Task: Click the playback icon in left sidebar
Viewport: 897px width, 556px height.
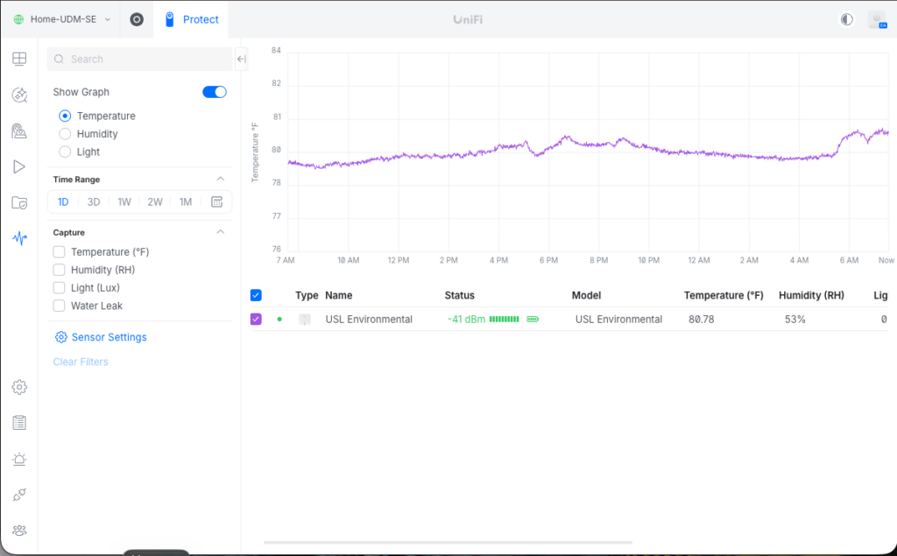Action: pos(19,166)
